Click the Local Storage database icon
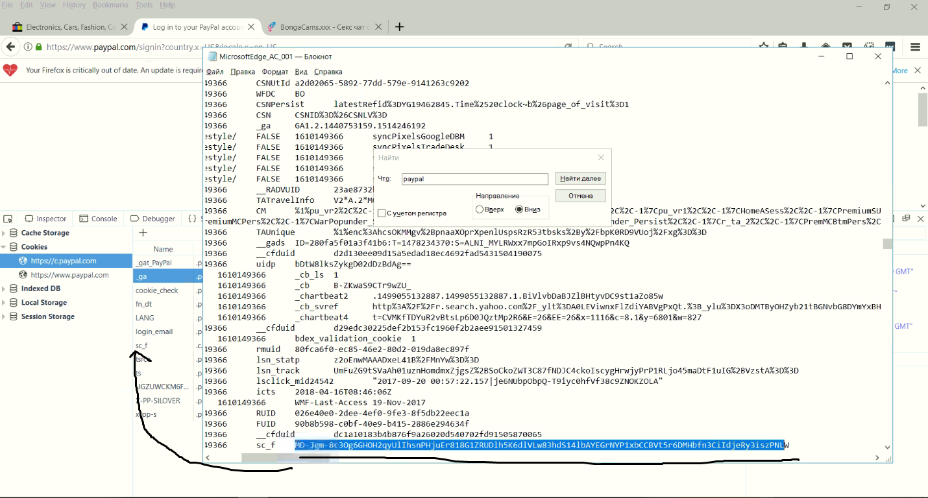This screenshot has height=498, width=928. (x=14, y=303)
